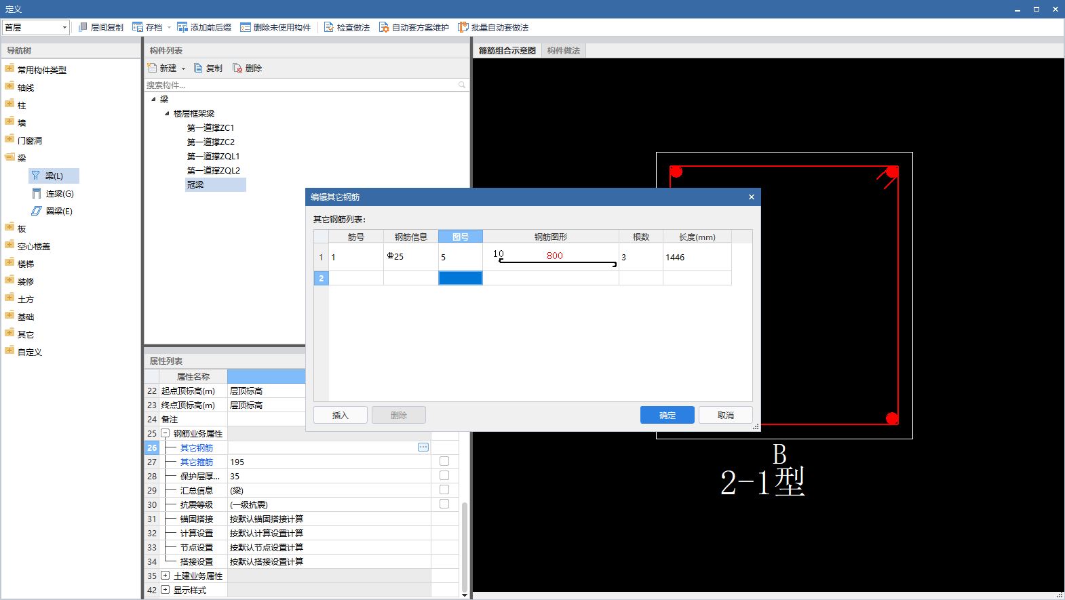
Task: Select 第一道撑ZC2 in component list
Action: click(210, 142)
